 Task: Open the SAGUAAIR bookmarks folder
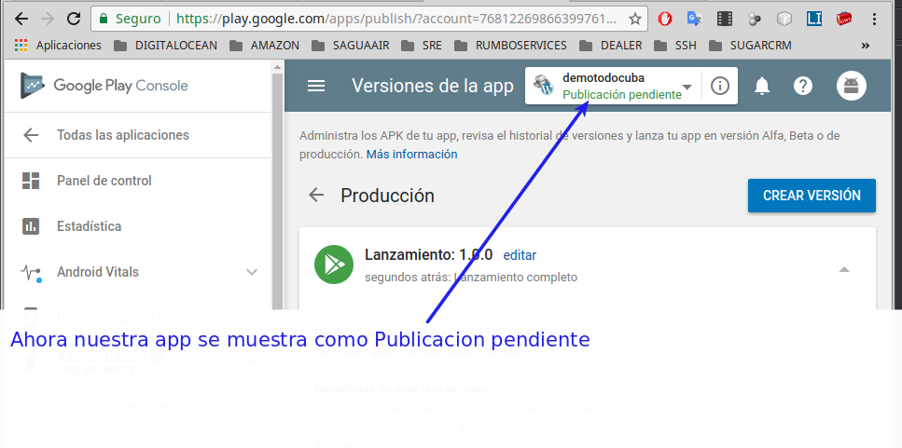(351, 45)
